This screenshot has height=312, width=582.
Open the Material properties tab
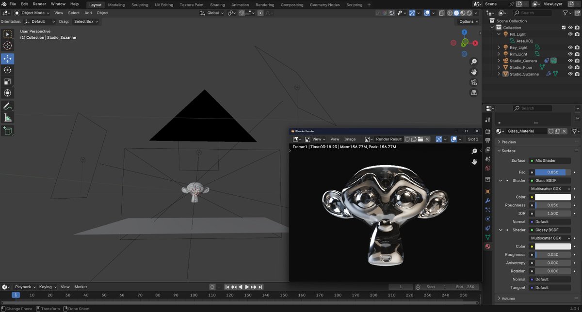pyautogui.click(x=488, y=246)
